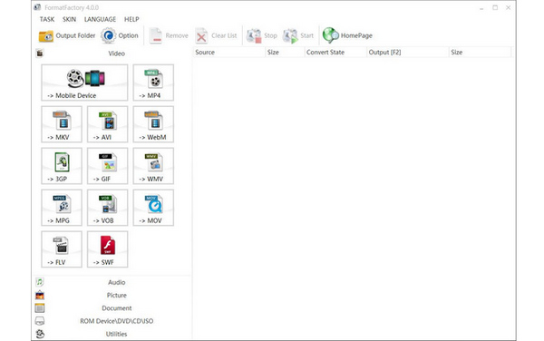Expand the Utilities category
544x341 pixels.
pos(112,334)
